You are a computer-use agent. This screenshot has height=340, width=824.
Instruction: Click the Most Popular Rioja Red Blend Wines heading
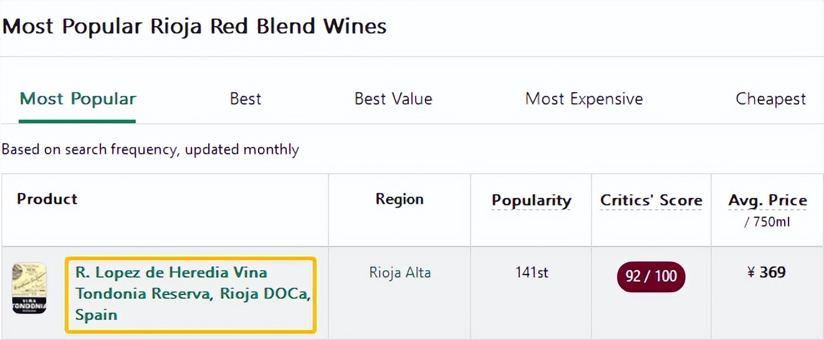tap(194, 27)
